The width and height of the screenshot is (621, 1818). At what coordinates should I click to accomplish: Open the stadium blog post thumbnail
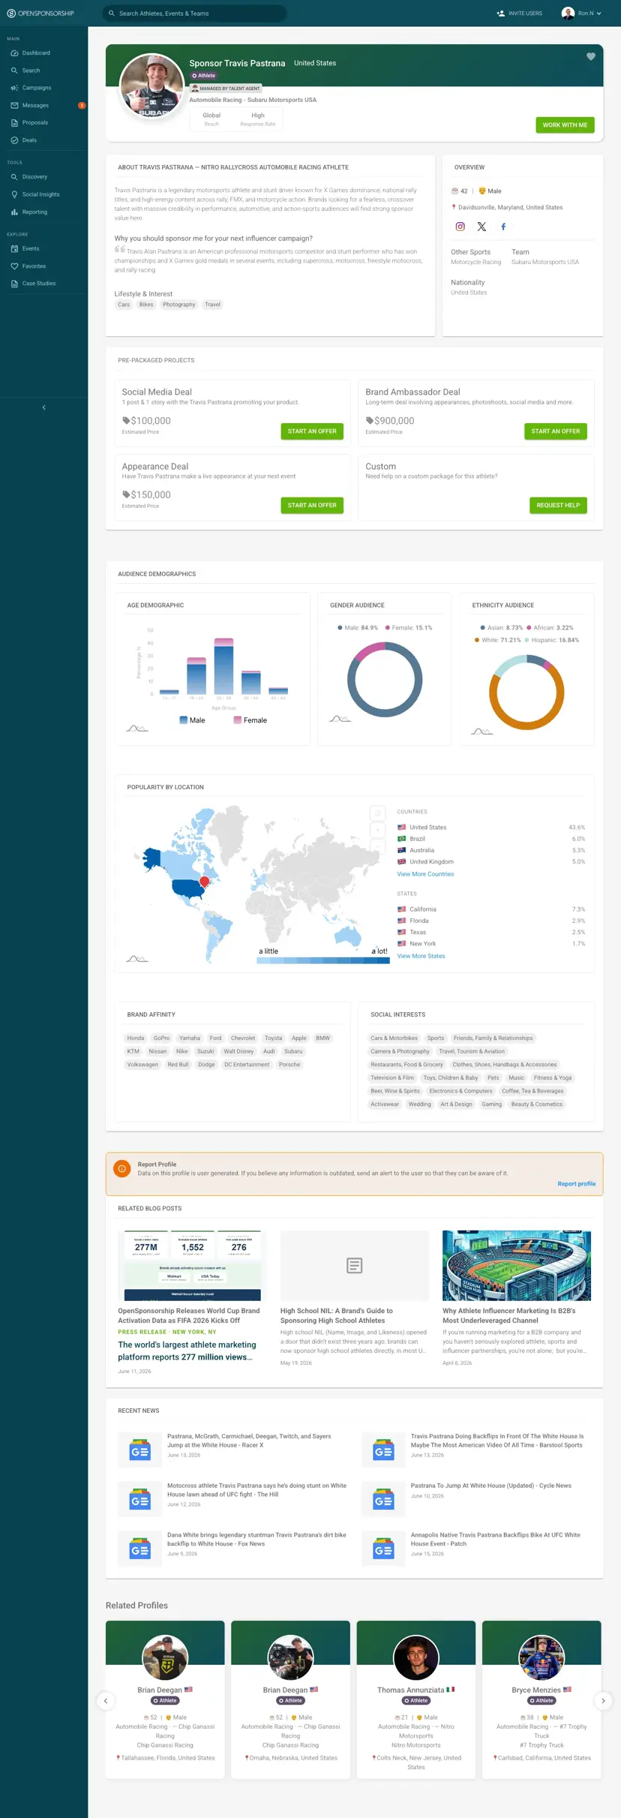(517, 1265)
